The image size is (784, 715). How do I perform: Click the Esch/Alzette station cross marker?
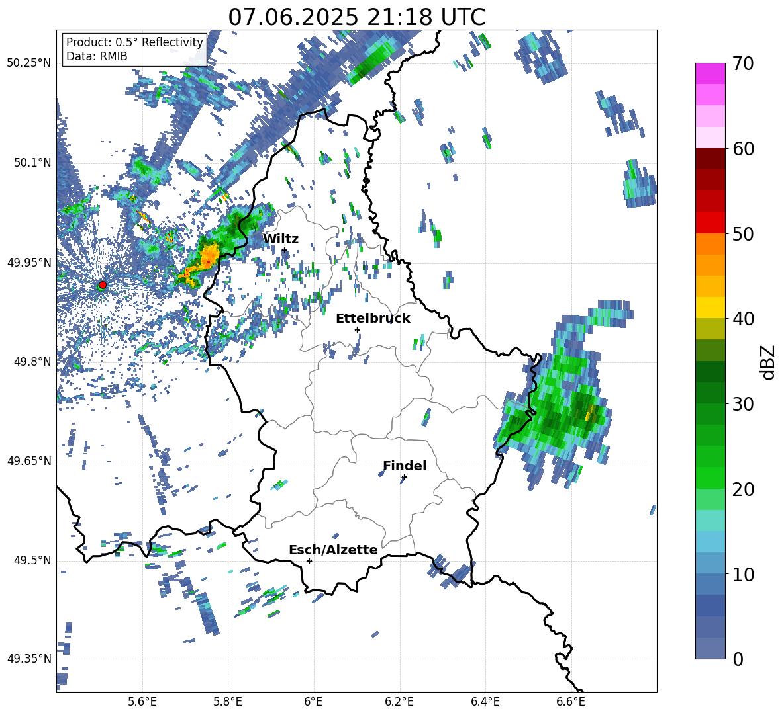(x=309, y=561)
